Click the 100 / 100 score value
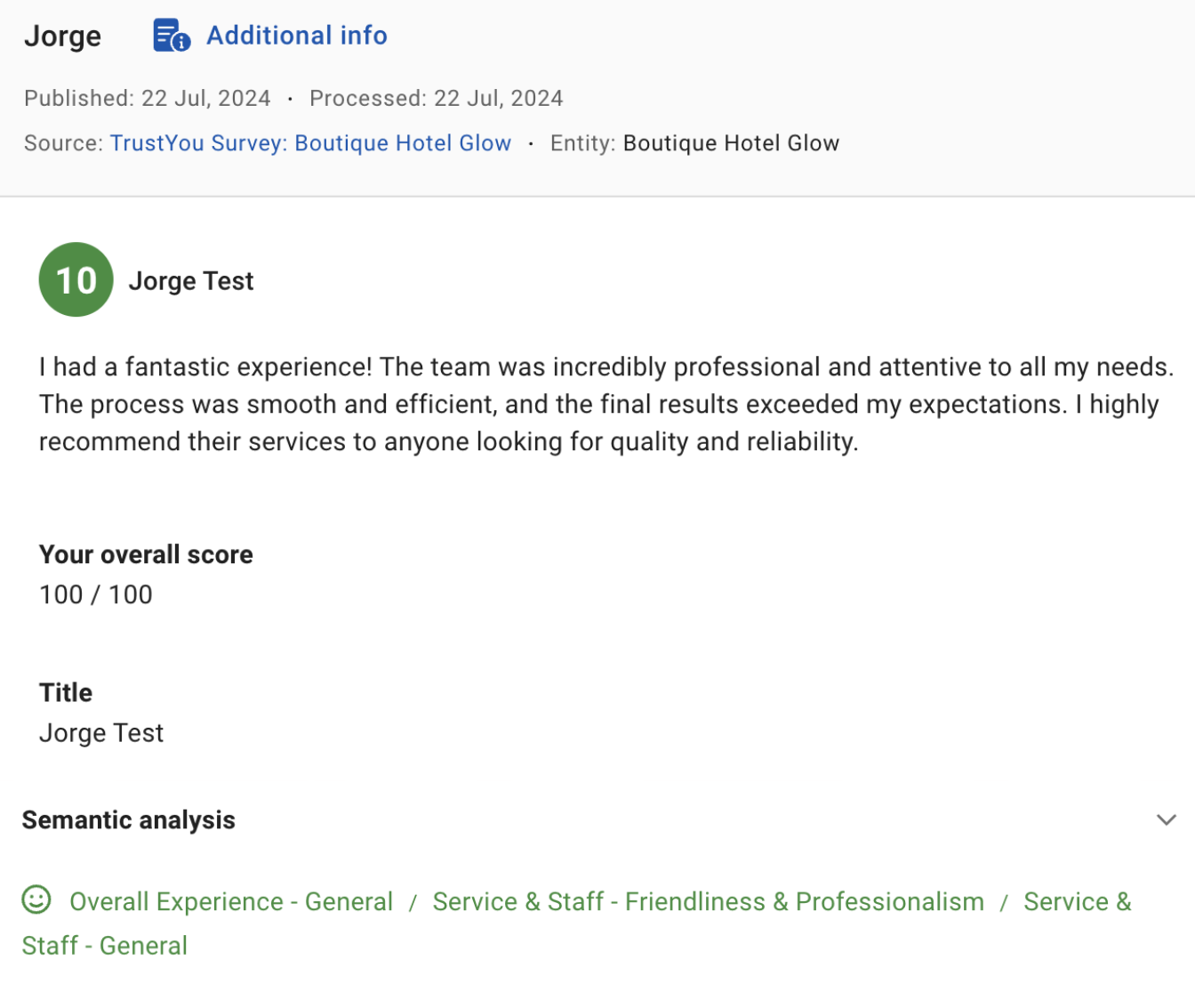The height and width of the screenshot is (984, 1195). (x=96, y=594)
